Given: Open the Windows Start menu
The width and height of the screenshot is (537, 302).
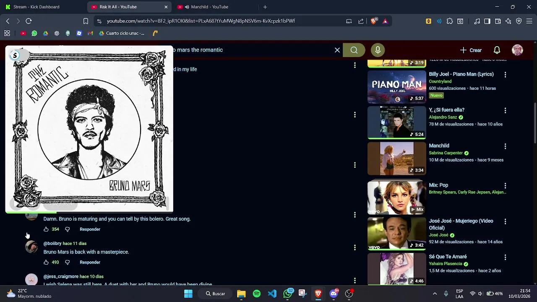Looking at the screenshot, I should pyautogui.click(x=188, y=294).
